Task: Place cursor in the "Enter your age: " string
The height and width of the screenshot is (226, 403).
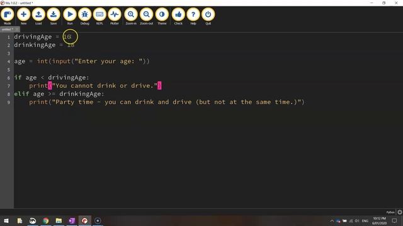Action: tap(108, 62)
